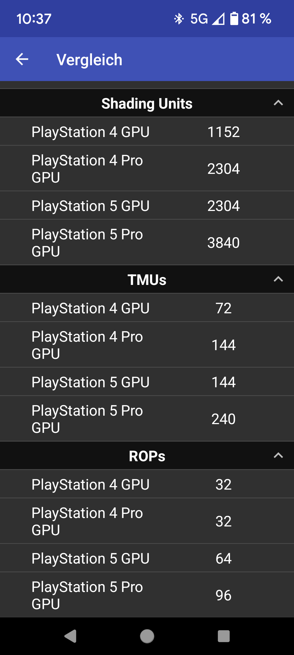This screenshot has height=655, width=294.
Task: Select PlayStation 5 Pro GPU TMUs 240 row
Action: 147,419
